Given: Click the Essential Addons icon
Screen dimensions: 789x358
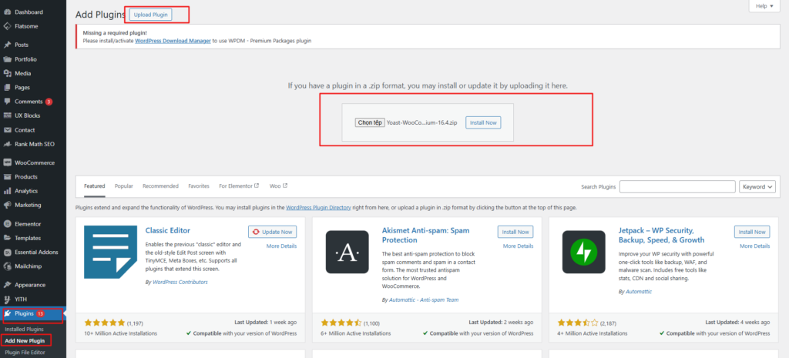Looking at the screenshot, I should click(x=7, y=252).
